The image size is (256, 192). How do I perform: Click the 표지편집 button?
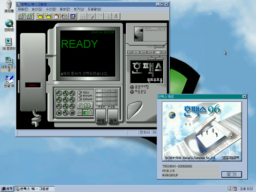[106, 99]
